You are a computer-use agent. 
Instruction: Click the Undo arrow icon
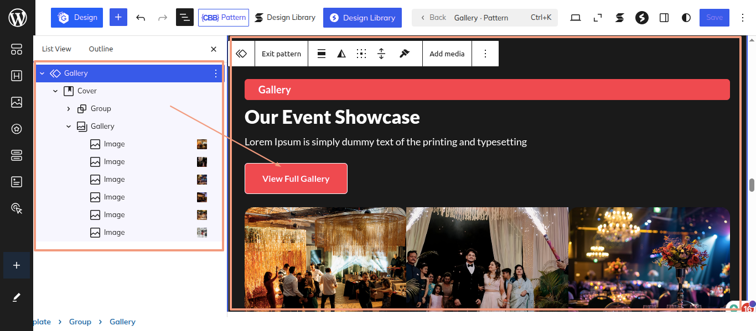point(141,18)
